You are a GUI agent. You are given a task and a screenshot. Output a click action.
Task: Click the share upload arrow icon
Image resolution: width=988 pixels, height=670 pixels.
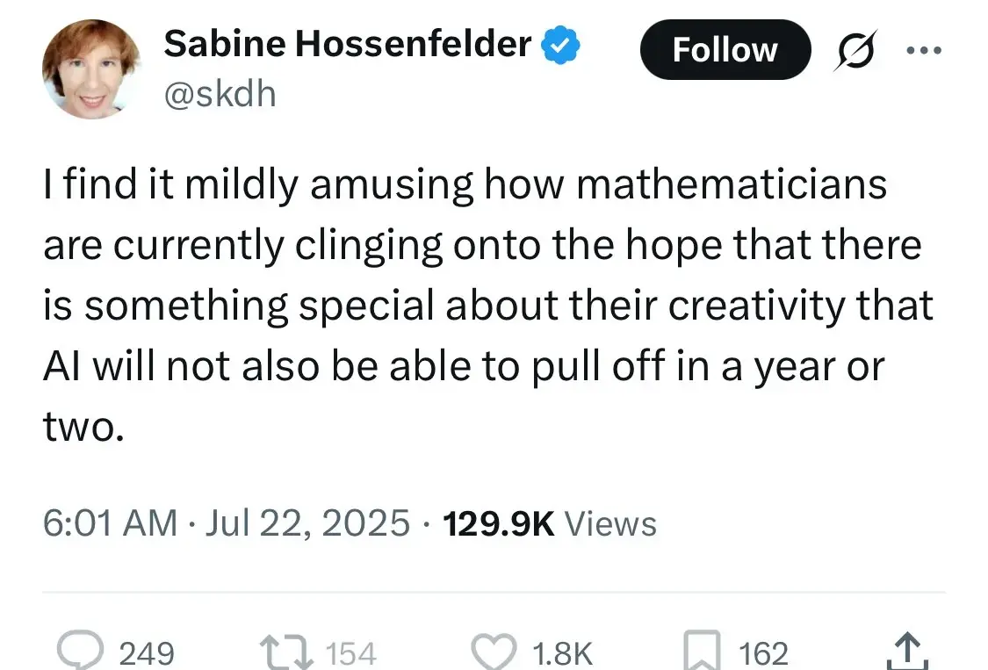click(x=906, y=651)
